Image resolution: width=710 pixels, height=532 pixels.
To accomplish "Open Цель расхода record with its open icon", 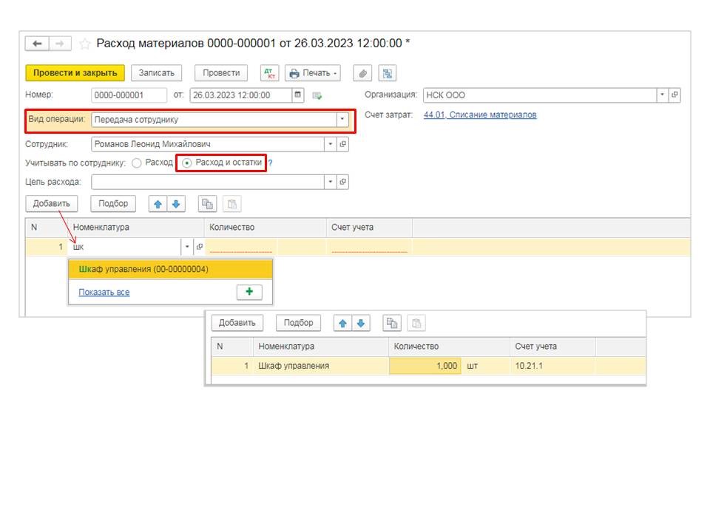I will coord(342,182).
